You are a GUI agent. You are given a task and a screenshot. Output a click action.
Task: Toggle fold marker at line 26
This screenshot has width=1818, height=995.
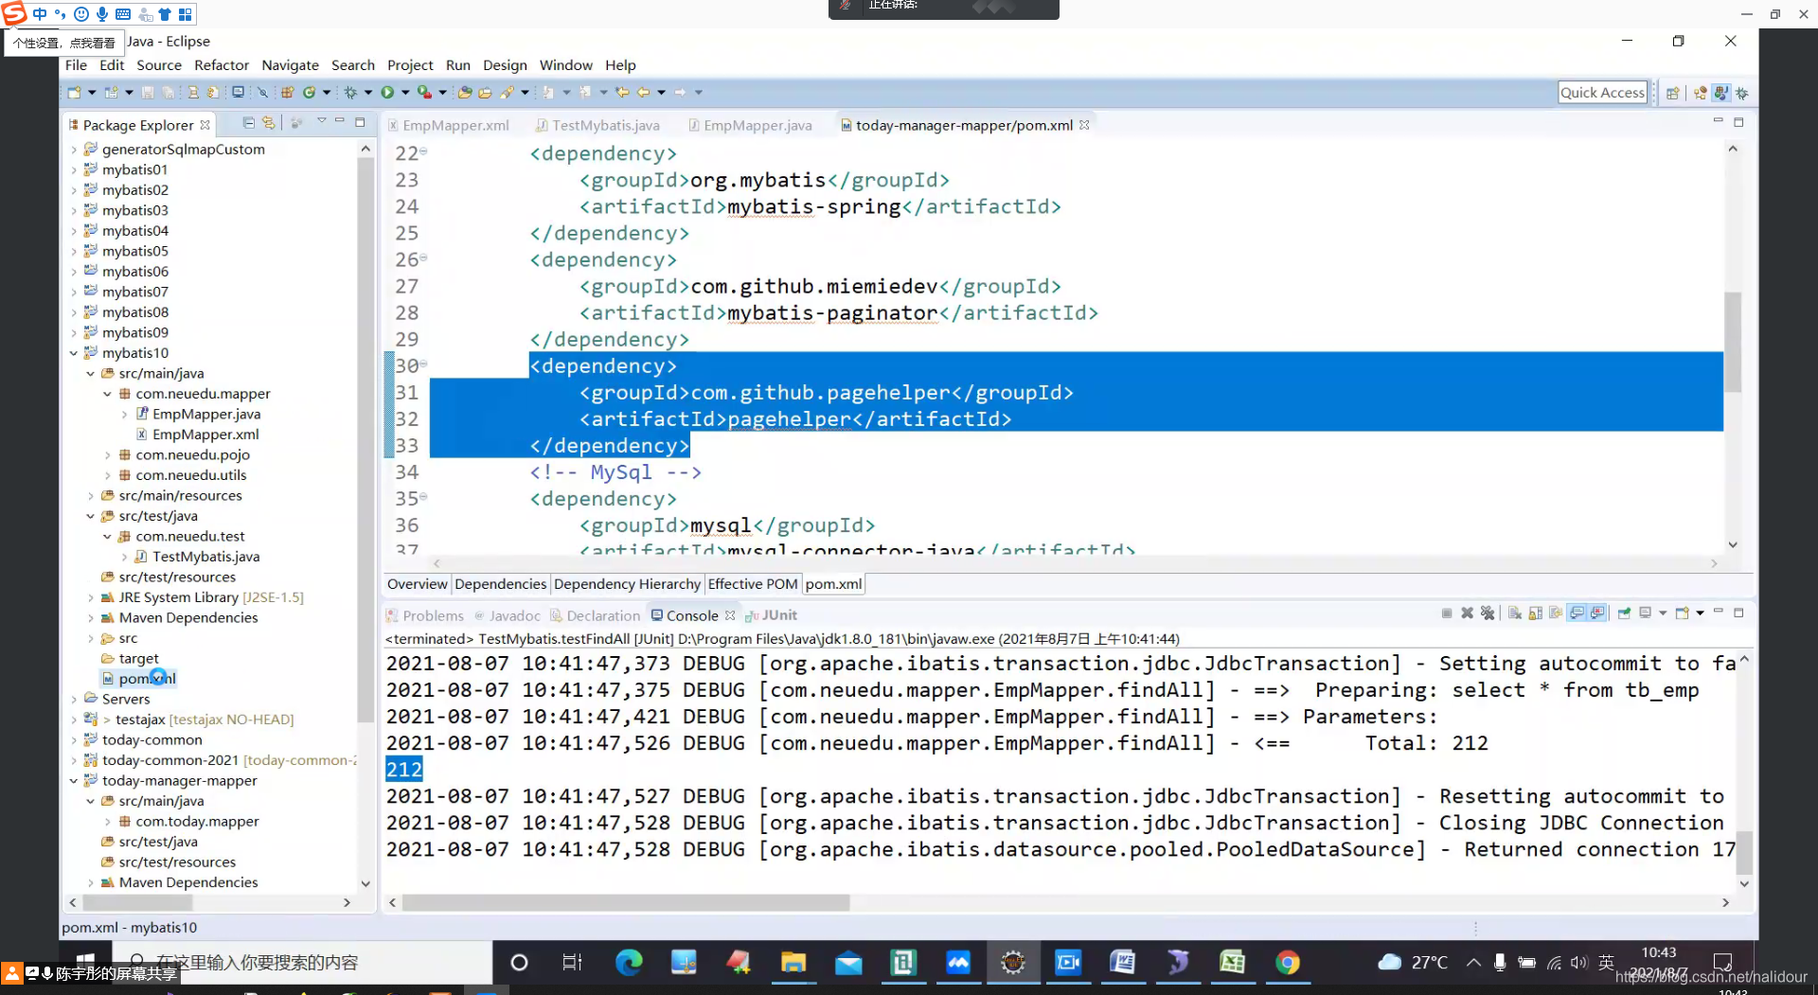tap(423, 258)
